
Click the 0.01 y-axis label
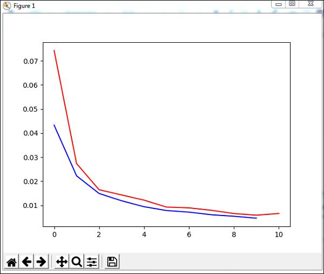point(31,206)
